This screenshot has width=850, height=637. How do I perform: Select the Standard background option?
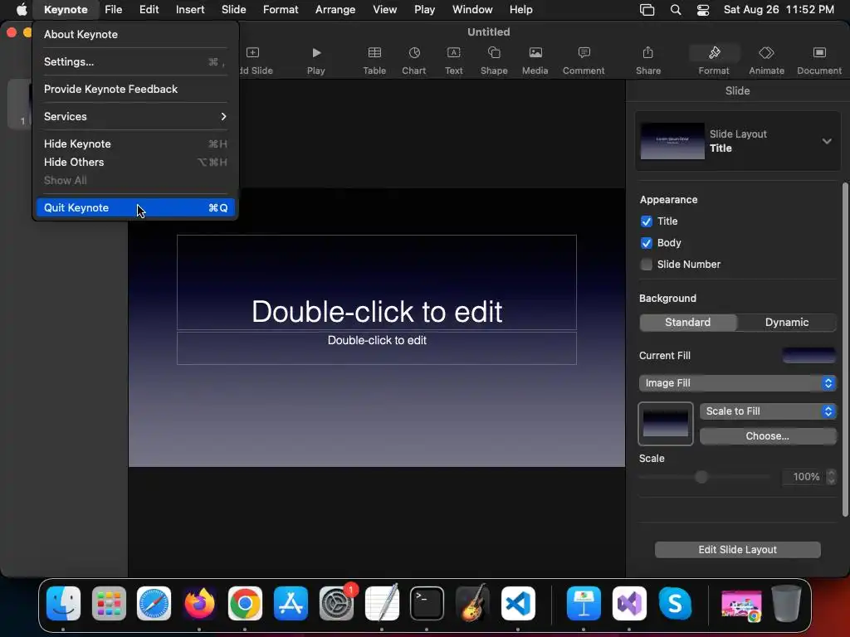tap(688, 323)
